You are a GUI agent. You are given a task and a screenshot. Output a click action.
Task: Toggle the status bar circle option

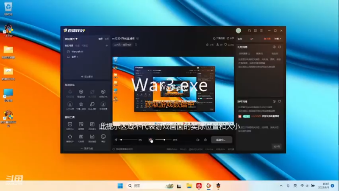click(114, 149)
